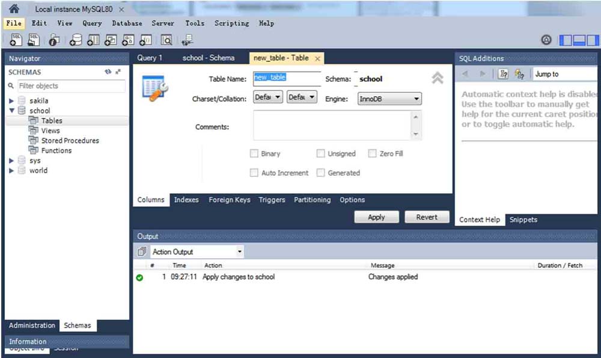Image resolution: width=601 pixels, height=358 pixels.
Task: Click the Filter objects search field
Action: click(72, 85)
